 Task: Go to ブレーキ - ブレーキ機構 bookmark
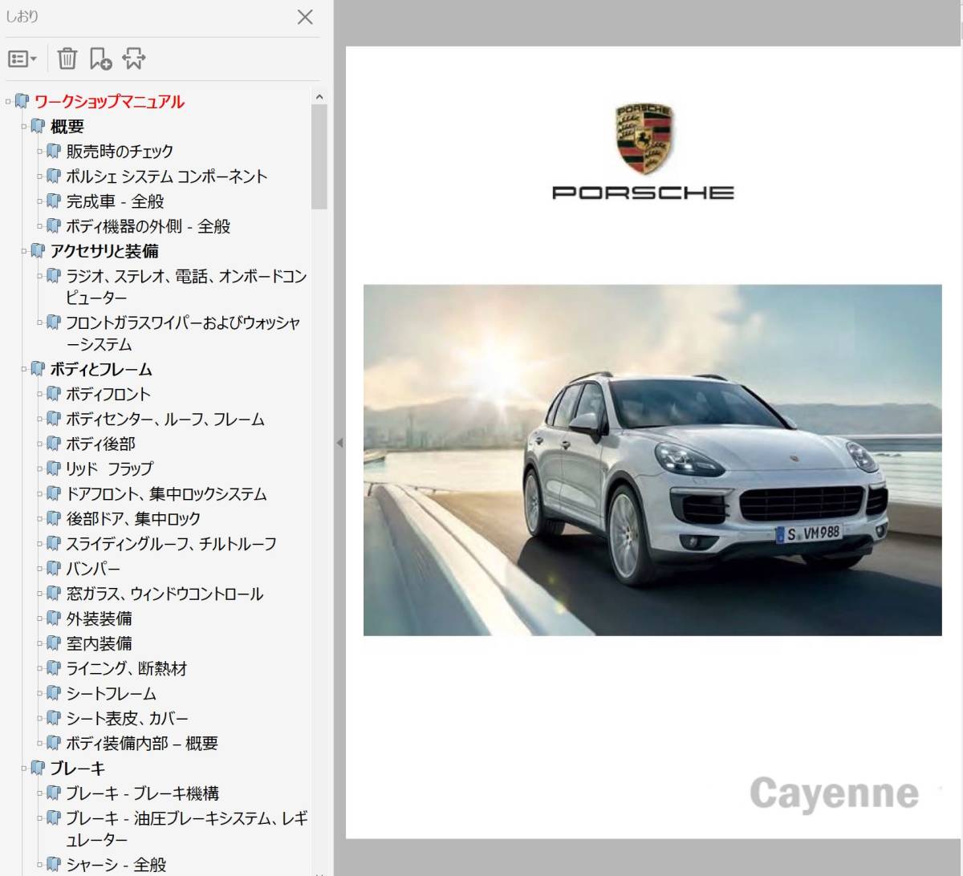142,793
